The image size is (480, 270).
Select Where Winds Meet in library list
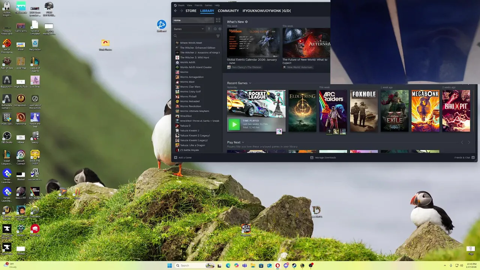pos(191,43)
